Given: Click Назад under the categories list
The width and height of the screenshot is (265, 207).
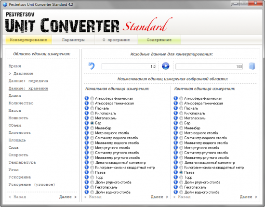Looking at the screenshot, I should (17, 197).
